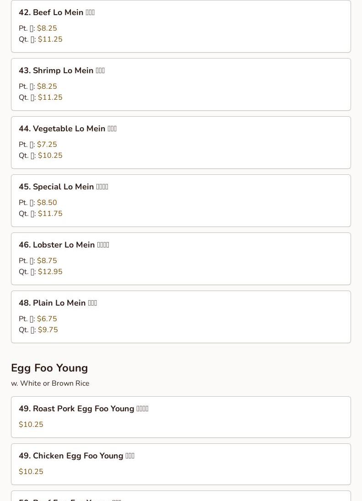Select the Chicken Egg Foo Young item title

click(x=76, y=456)
